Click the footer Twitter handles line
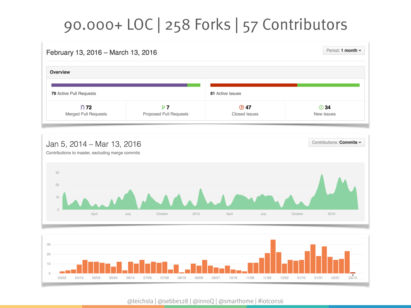411x308 pixels. tap(205, 301)
